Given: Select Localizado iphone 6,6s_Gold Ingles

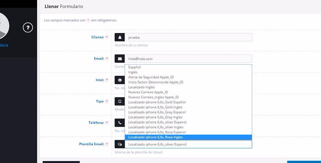Looking at the screenshot, I should (x=188, y=107).
